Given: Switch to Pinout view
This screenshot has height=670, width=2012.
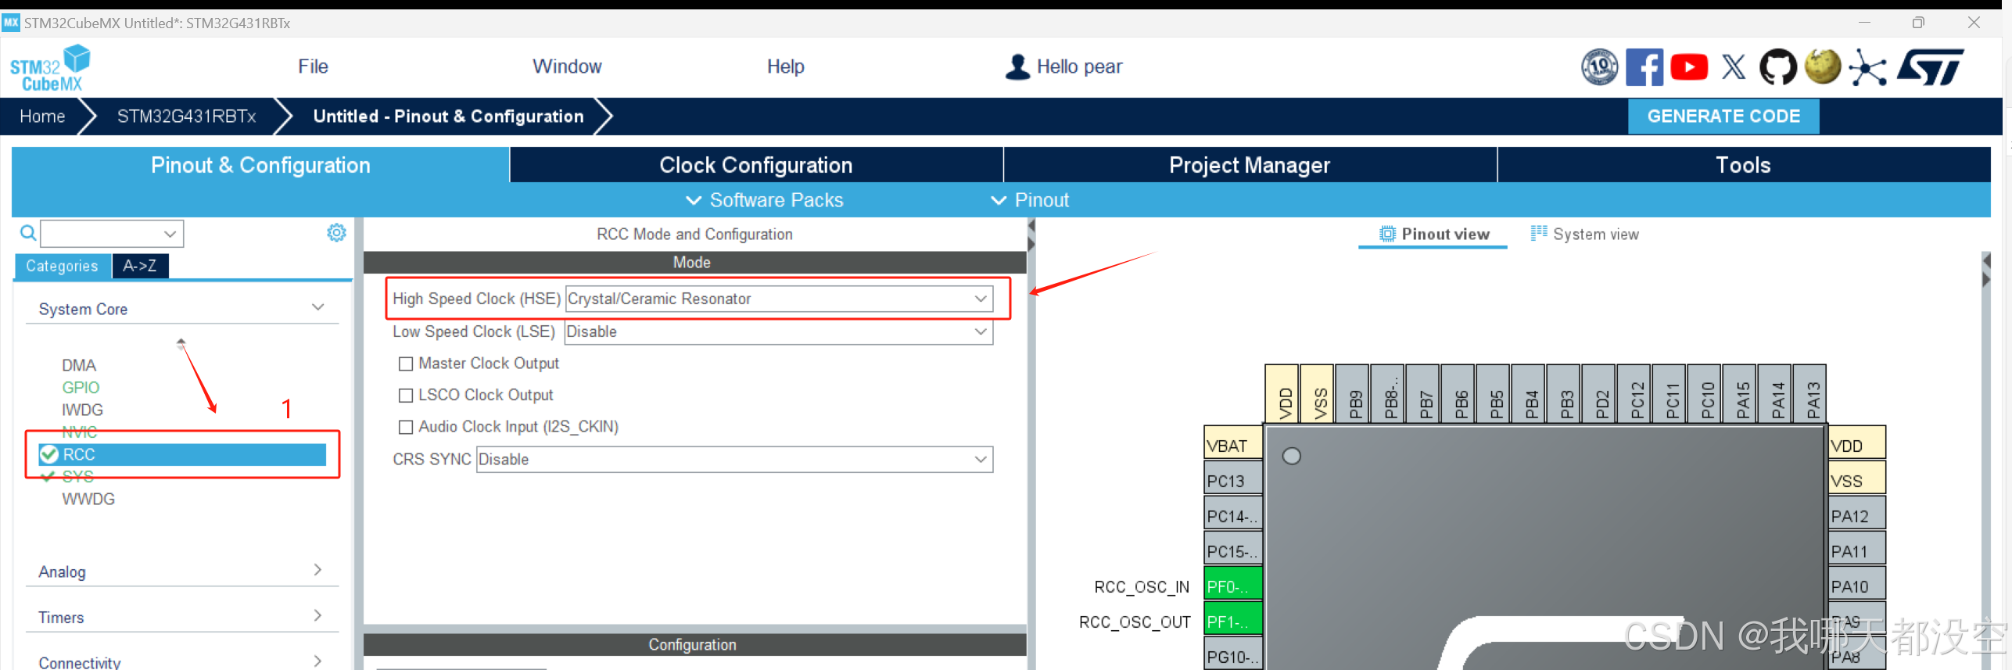Looking at the screenshot, I should click(1433, 235).
